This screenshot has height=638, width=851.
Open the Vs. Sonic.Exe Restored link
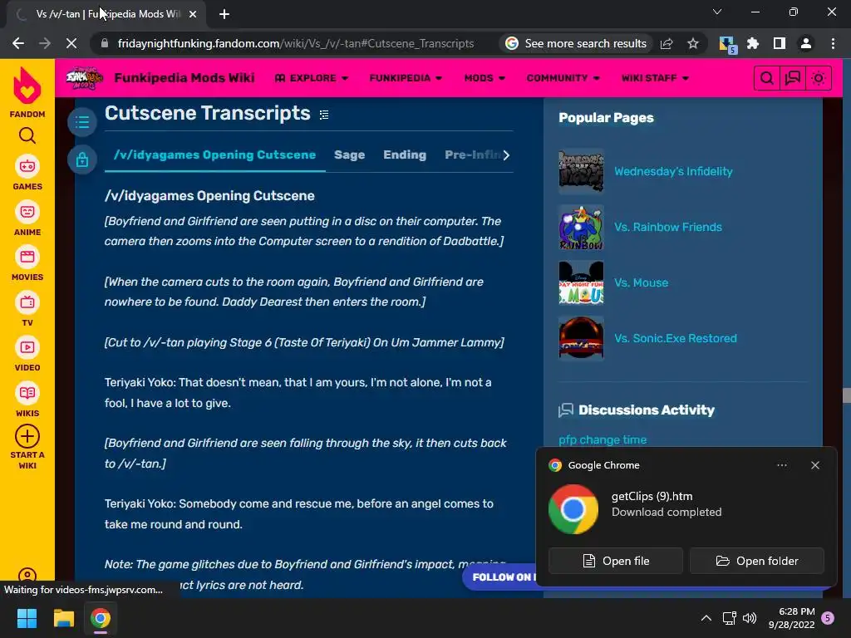tap(675, 339)
